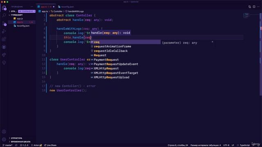
Task: Select 'XMLHttpRequestUpload' suggestion
Action: [x=125, y=77]
